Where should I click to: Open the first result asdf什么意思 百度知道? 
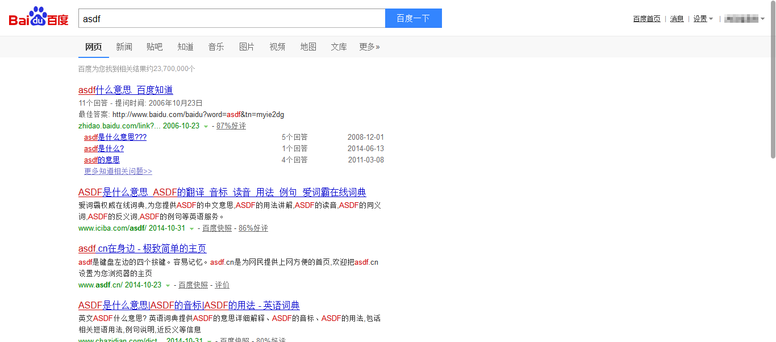tap(126, 90)
